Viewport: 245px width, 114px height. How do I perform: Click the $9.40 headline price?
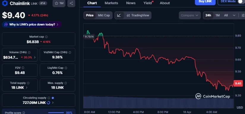pyautogui.click(x=14, y=15)
